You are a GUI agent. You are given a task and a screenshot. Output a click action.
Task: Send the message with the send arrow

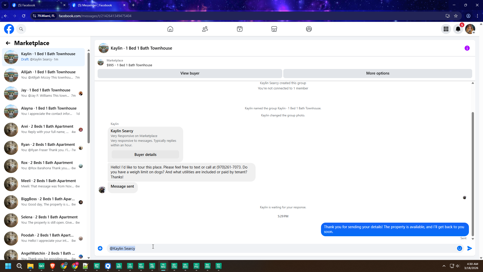tap(470, 248)
